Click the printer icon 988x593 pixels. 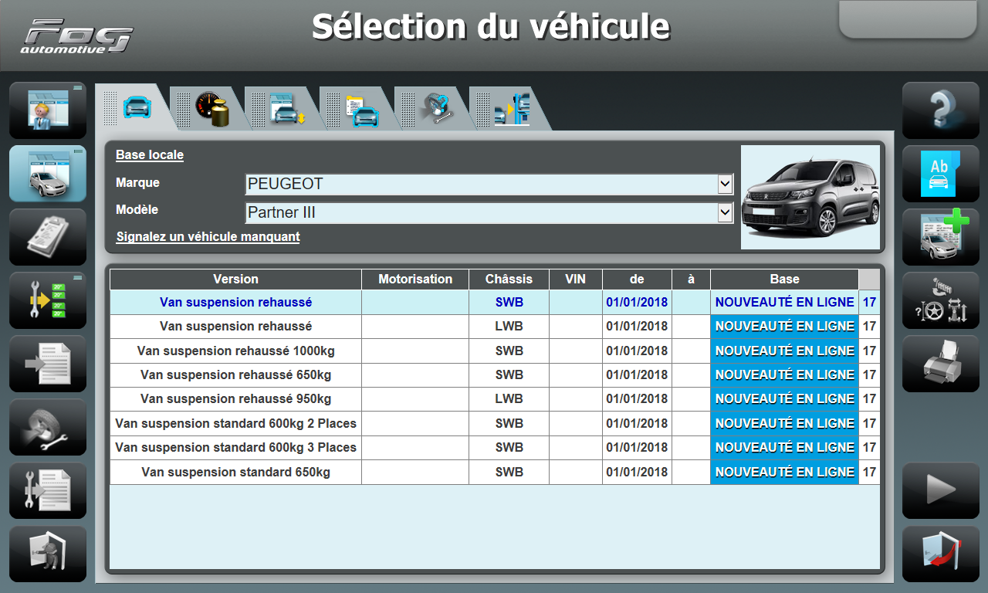(x=940, y=364)
